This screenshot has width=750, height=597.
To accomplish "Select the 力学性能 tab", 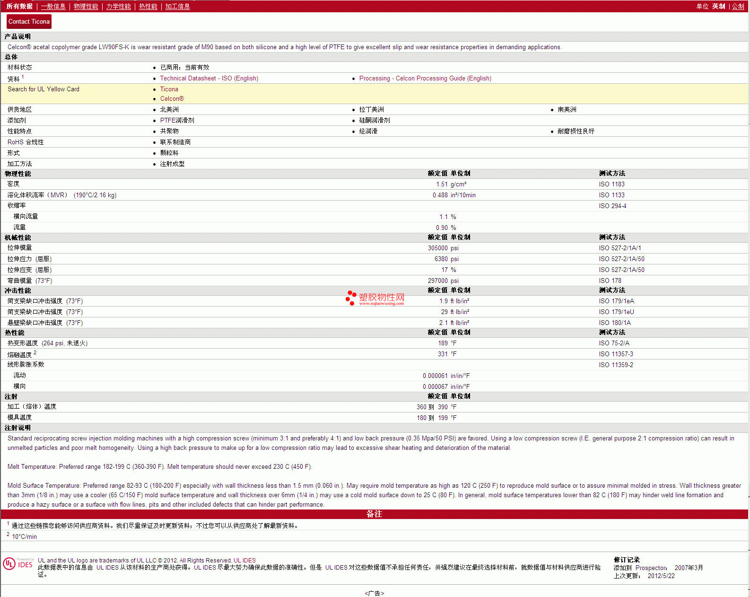I will pos(119,6).
